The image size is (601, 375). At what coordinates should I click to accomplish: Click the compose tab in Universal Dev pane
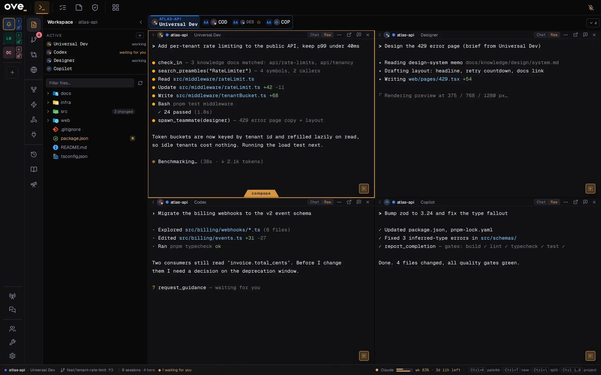click(x=261, y=193)
